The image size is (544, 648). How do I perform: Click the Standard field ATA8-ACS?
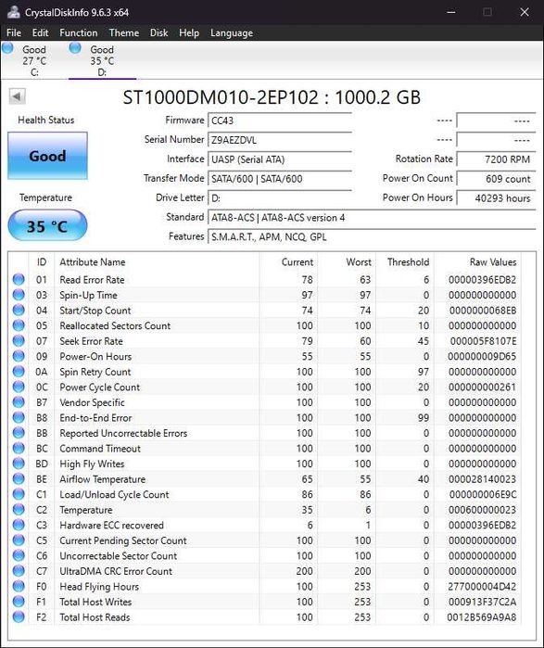pyautogui.click(x=372, y=218)
